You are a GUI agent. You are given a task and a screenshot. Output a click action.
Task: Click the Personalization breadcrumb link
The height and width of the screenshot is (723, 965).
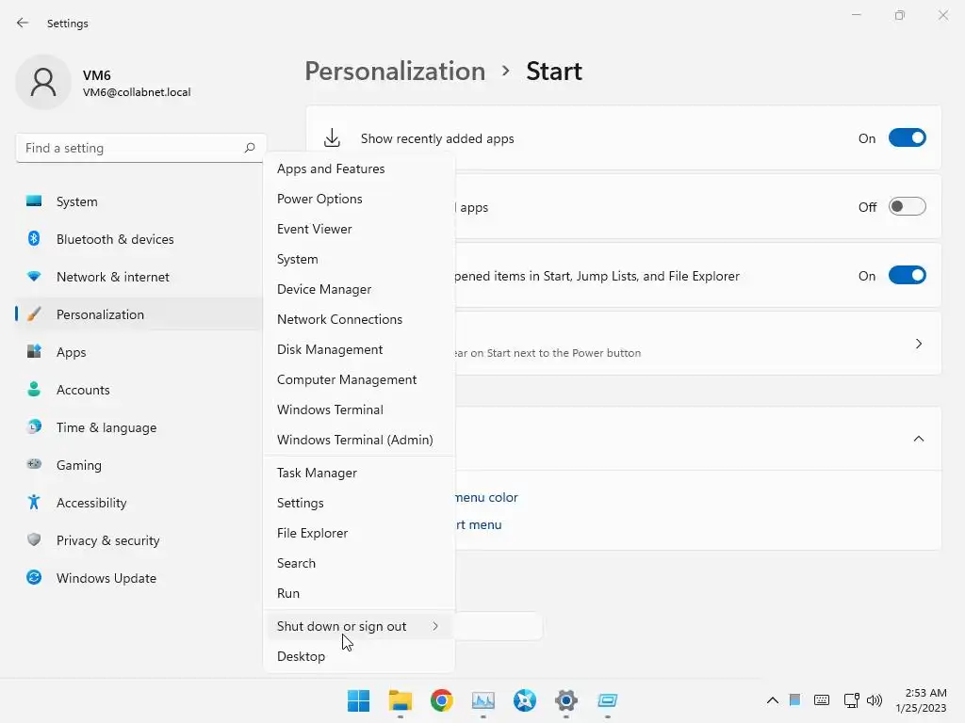pos(395,72)
